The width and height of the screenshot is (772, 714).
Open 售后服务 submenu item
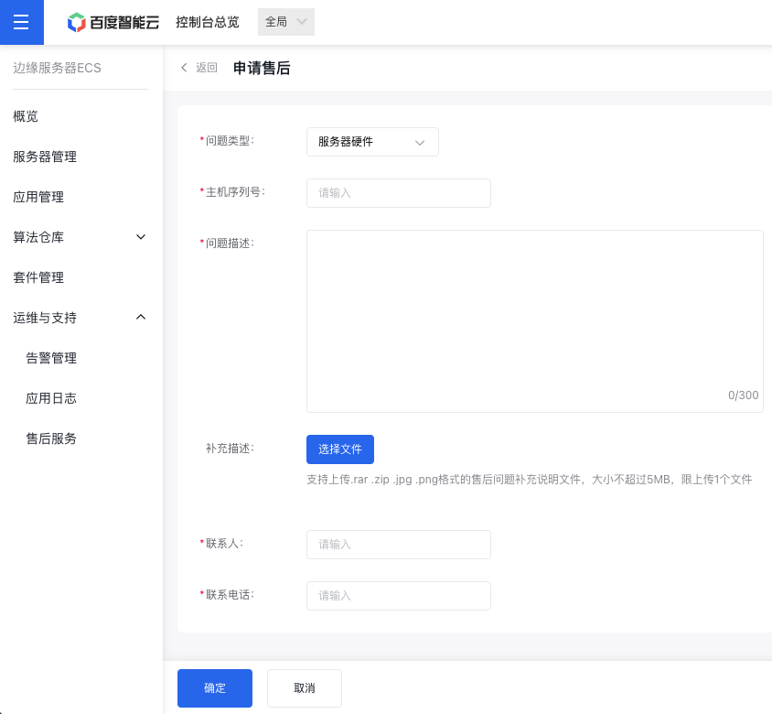(51, 438)
